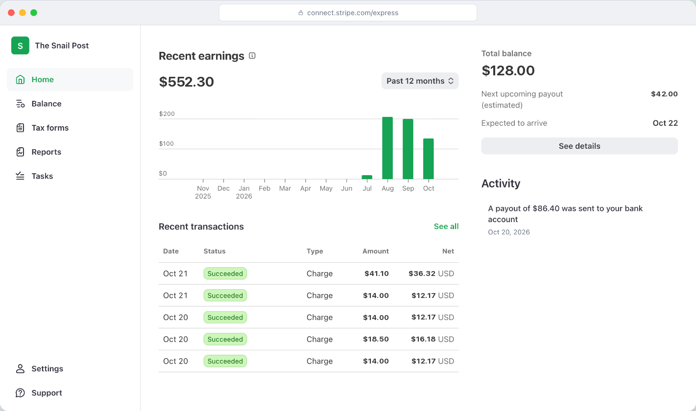This screenshot has height=411, width=696.
Task: Click the $16.18 USD net value
Action: coord(432,339)
